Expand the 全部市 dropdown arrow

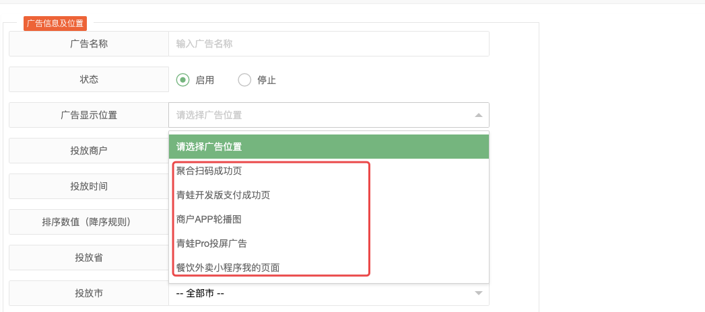478,293
